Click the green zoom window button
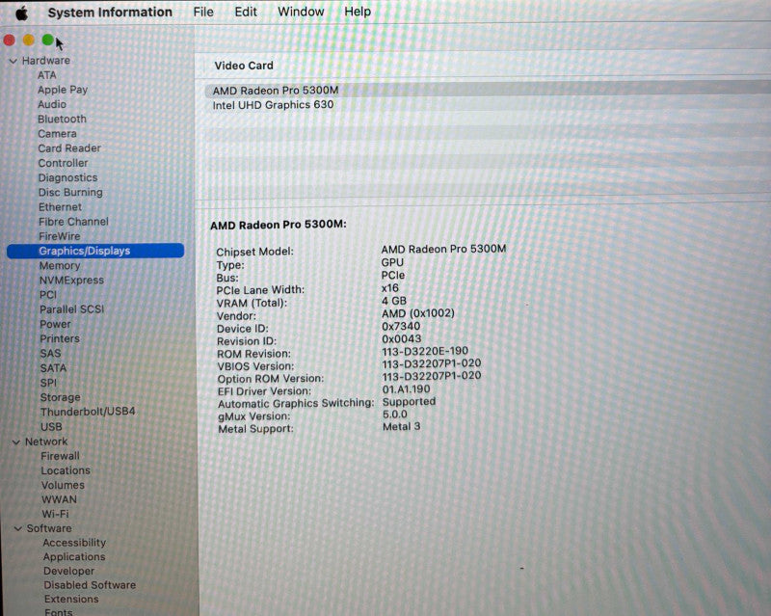 [x=47, y=40]
